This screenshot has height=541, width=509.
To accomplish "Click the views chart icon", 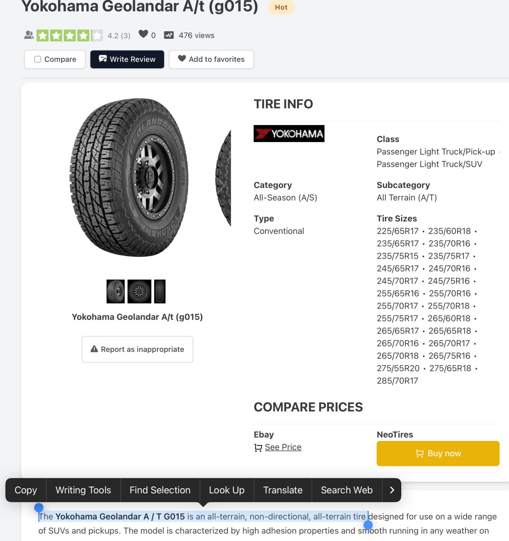I will pyautogui.click(x=169, y=35).
